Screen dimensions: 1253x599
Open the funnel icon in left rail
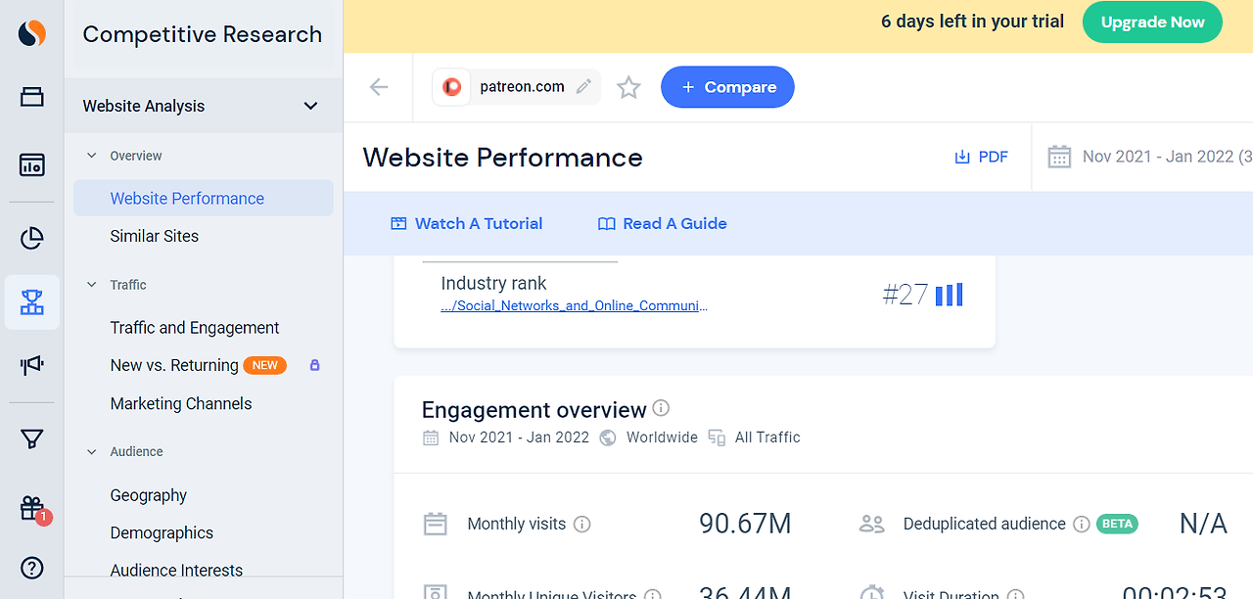(x=32, y=439)
